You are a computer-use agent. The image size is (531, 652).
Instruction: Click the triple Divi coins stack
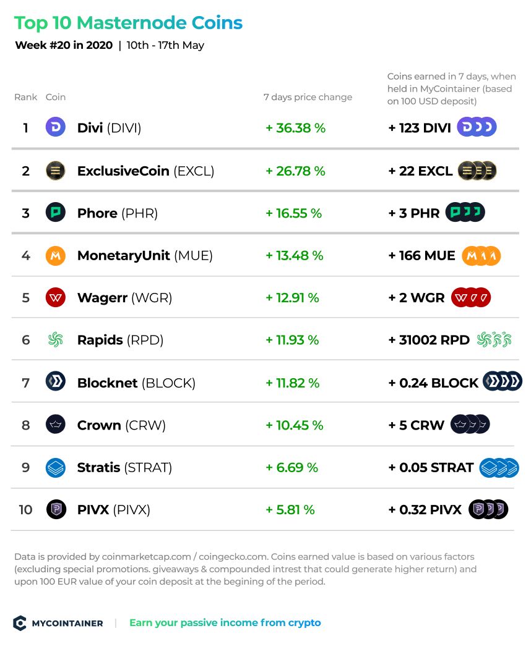[x=477, y=127]
